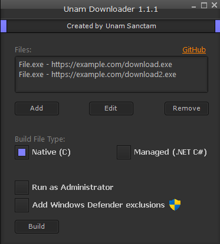This screenshot has width=220, height=244.
Task: Enable Add Windows Defender exclusions checkbox
Action: [x=22, y=205]
